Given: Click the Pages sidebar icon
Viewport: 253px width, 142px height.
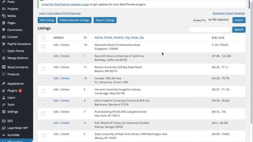Looking at the screenshot, I should [x=4, y=23].
